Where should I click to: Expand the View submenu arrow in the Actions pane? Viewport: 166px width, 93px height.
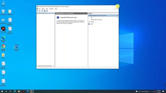117,18
